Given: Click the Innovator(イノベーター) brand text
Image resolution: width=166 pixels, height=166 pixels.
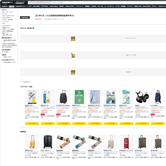Looking at the screenshot, I should (126, 151).
